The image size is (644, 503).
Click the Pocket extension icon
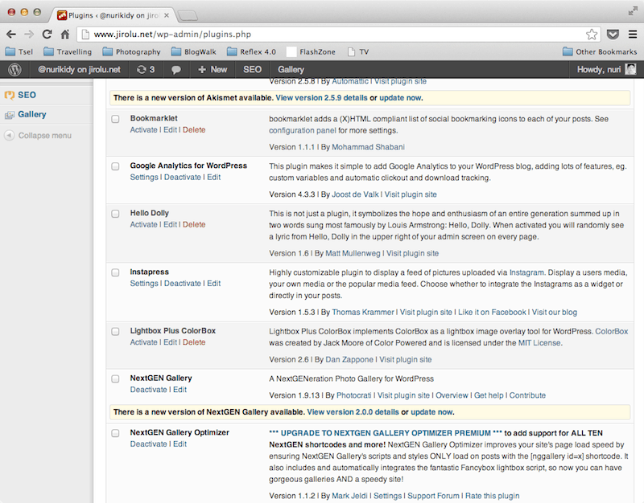tap(613, 35)
